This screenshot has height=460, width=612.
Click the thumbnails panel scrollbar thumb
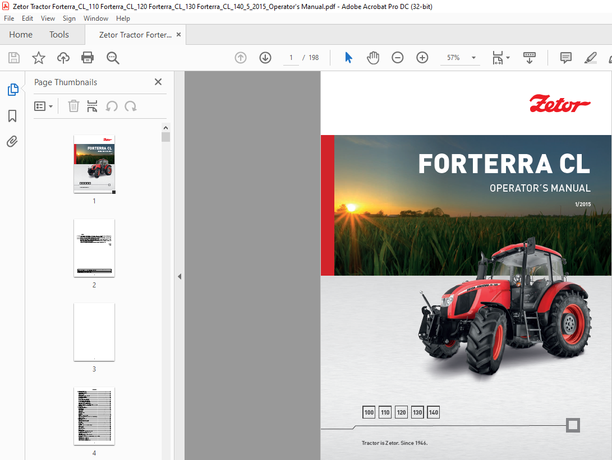point(165,137)
